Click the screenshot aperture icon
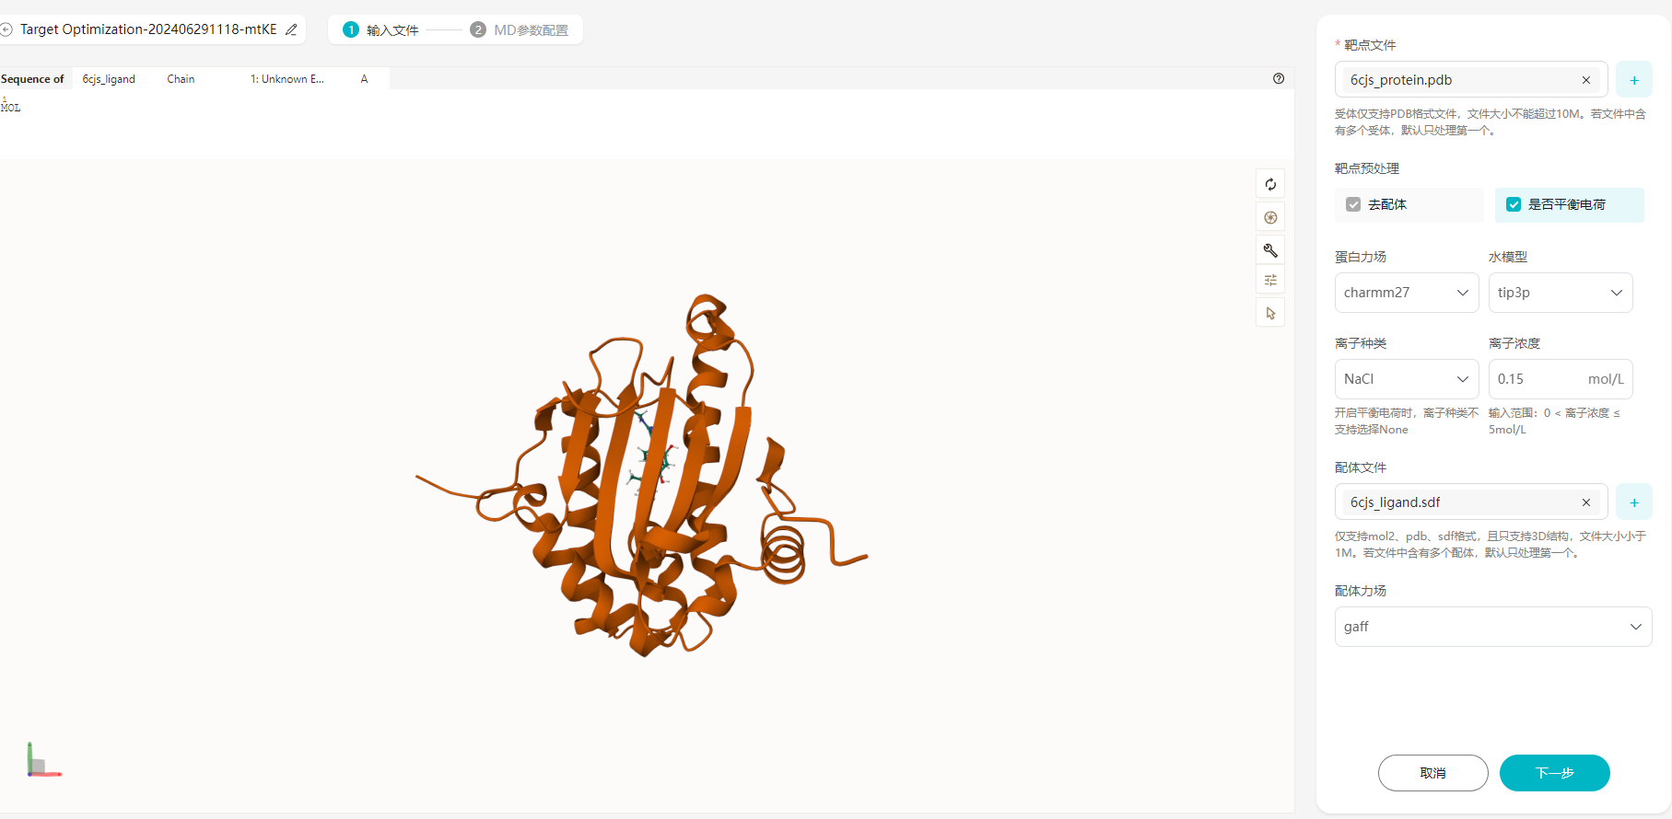The width and height of the screenshot is (1672, 819). click(1270, 218)
